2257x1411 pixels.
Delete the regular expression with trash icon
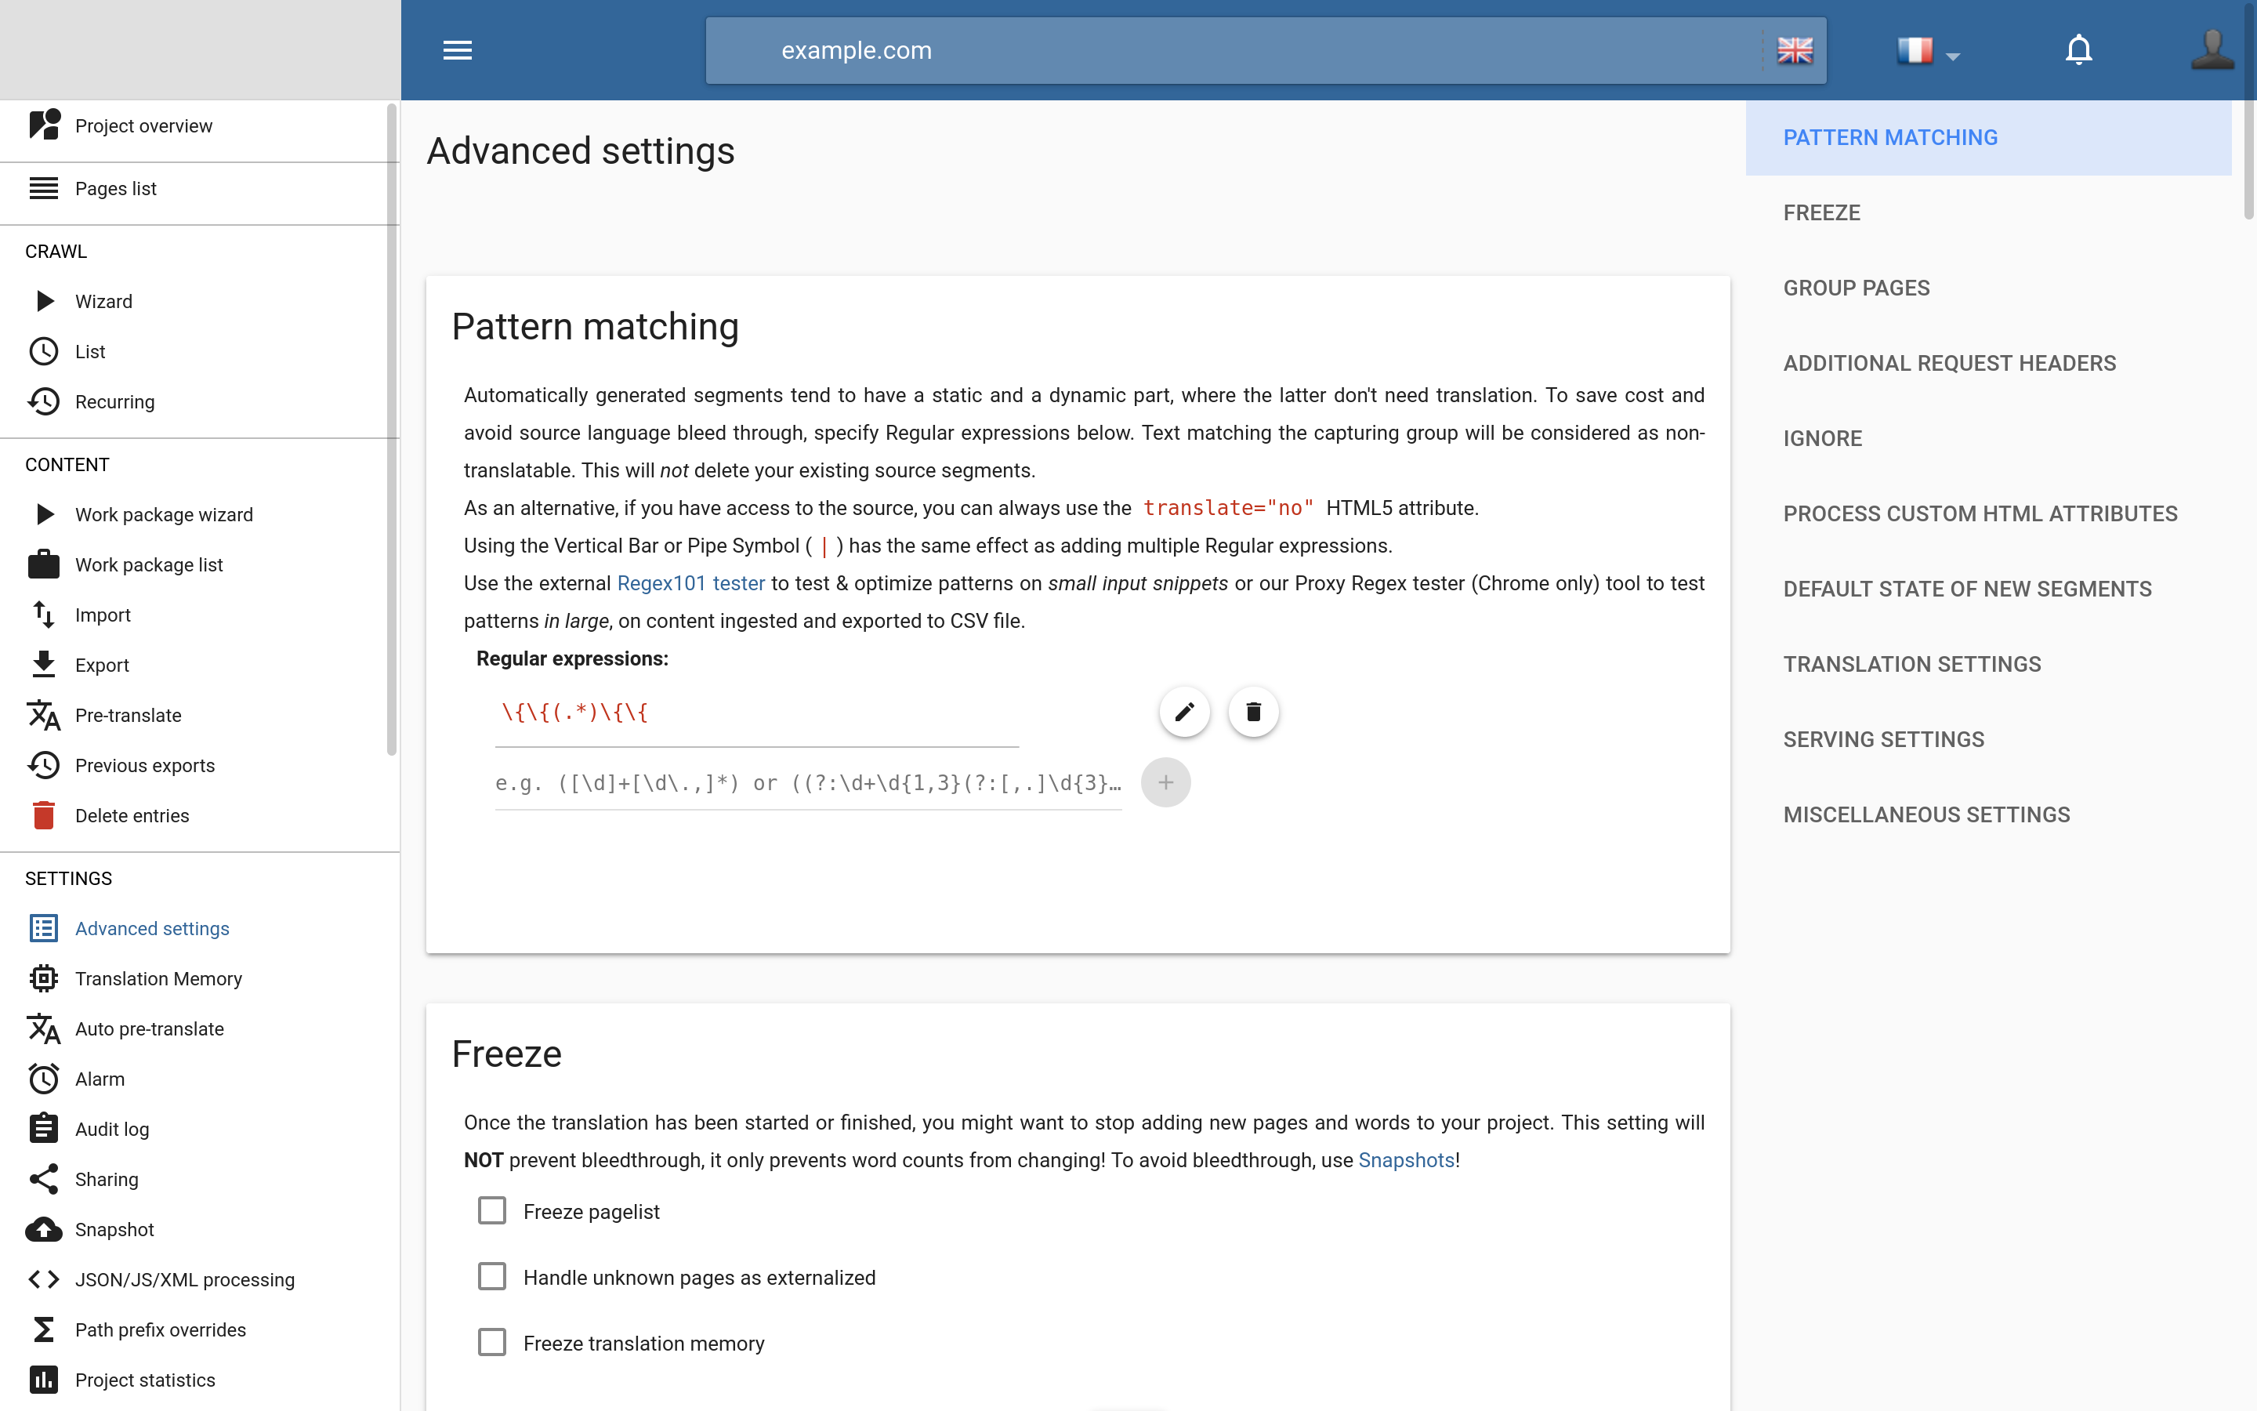[1253, 712]
